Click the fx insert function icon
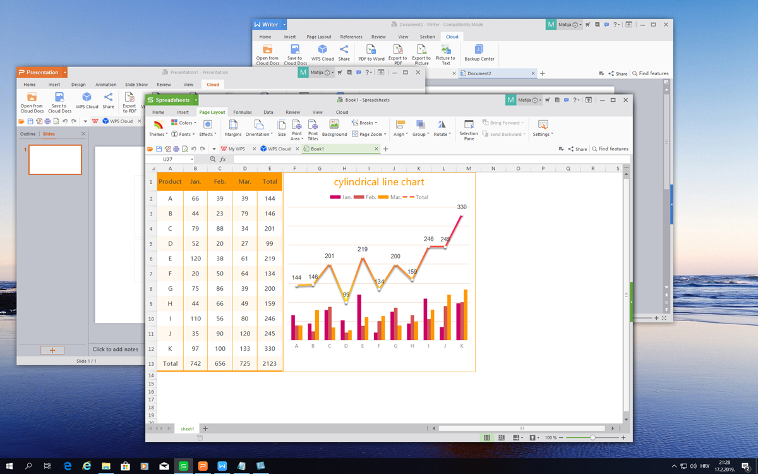 point(222,159)
